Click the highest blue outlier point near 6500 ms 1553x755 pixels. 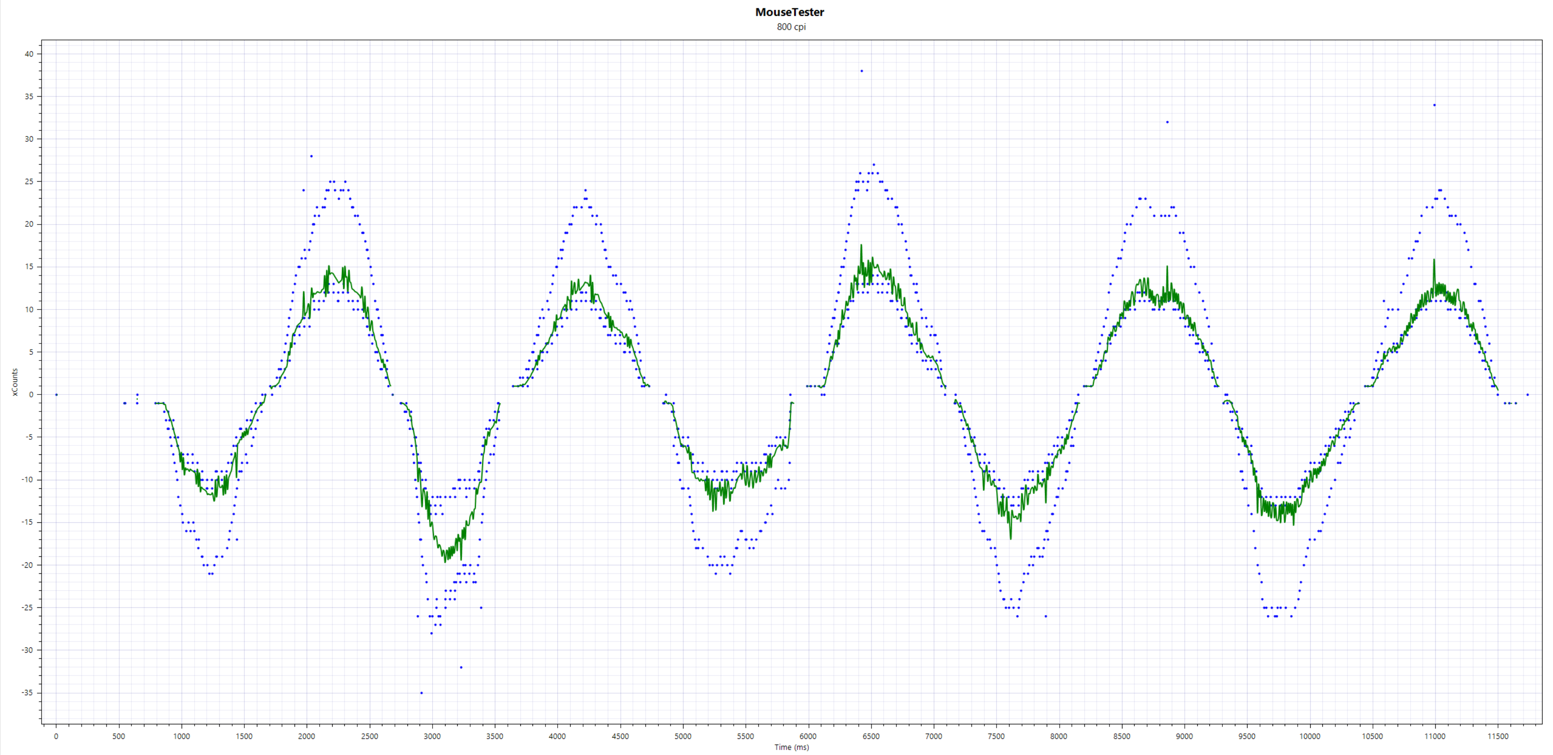862,70
